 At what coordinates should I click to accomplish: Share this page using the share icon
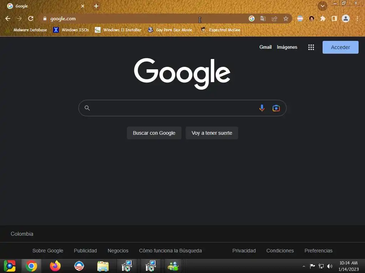(x=274, y=18)
